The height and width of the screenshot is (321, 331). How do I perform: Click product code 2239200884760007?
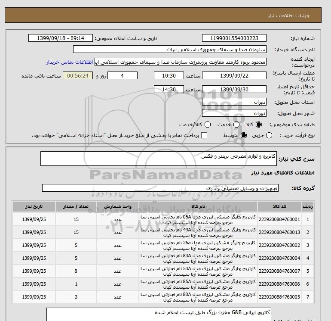[279, 271]
